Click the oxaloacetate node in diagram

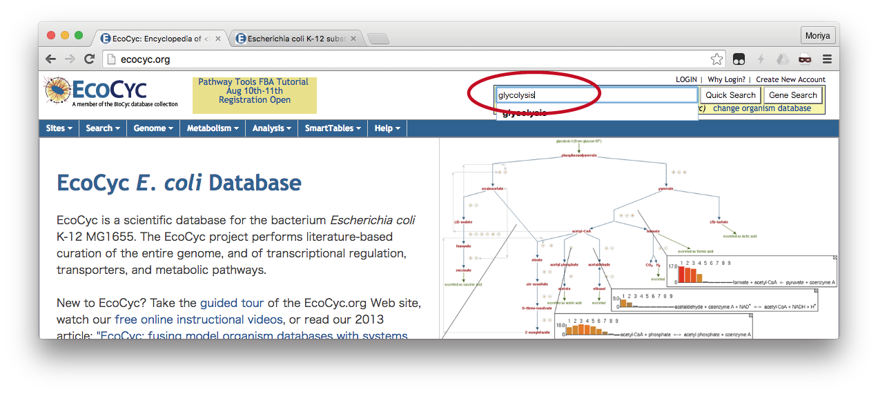click(491, 188)
